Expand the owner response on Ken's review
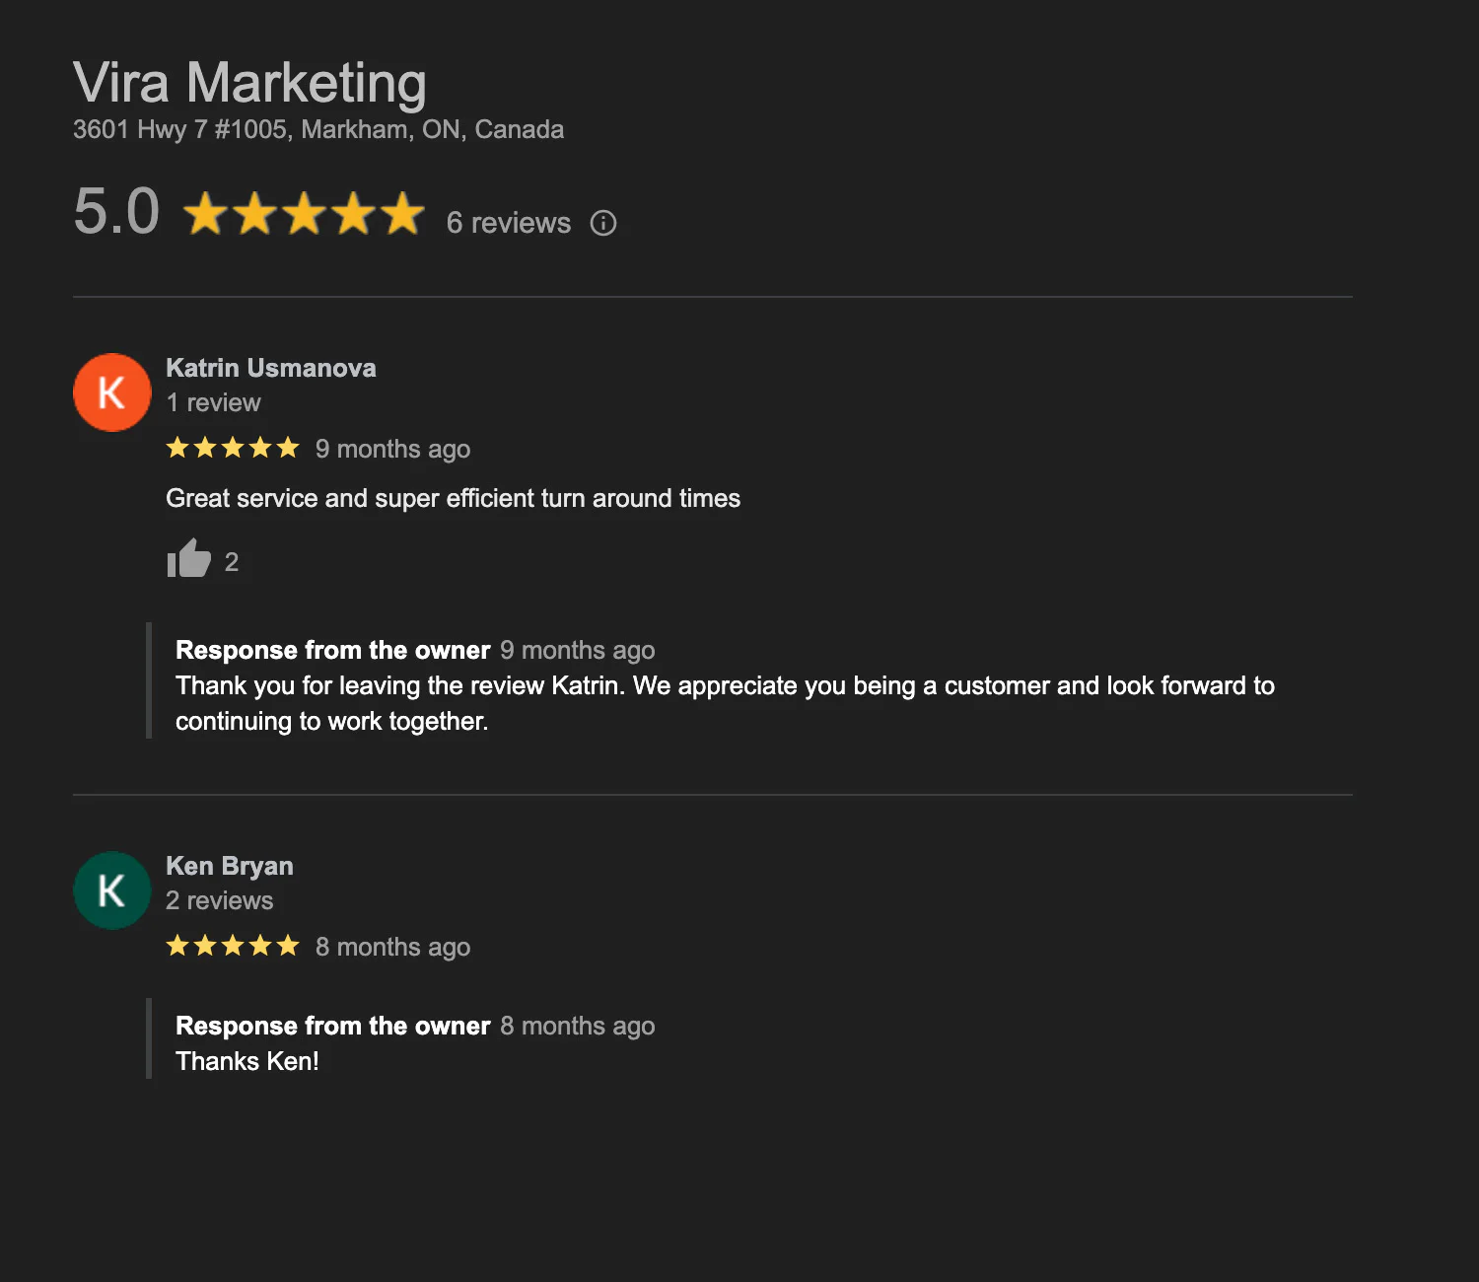Screen dimensions: 1479x1282 pyautogui.click(x=333, y=1026)
